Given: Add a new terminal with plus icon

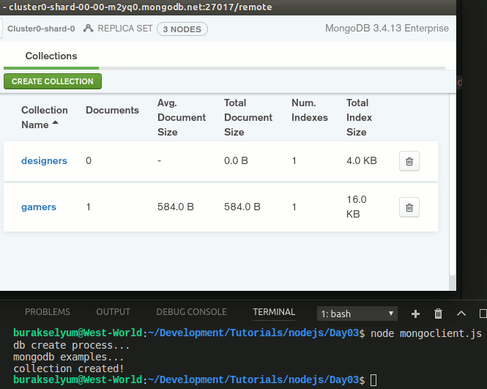Looking at the screenshot, I should pos(415,314).
